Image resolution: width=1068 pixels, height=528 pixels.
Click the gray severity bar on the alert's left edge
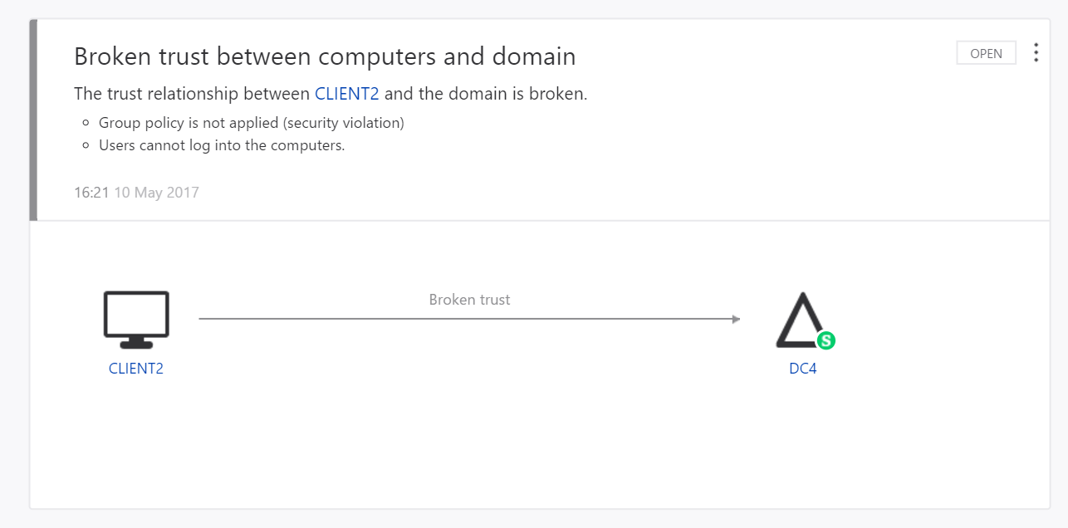(33, 120)
